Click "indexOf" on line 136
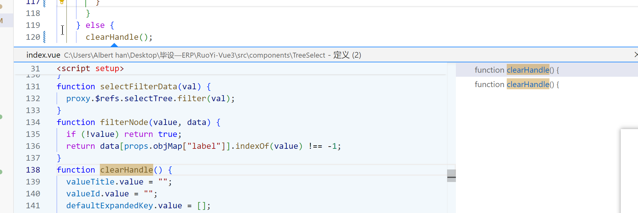Screen dimensions: 638x213 pyautogui.click(x=252, y=146)
